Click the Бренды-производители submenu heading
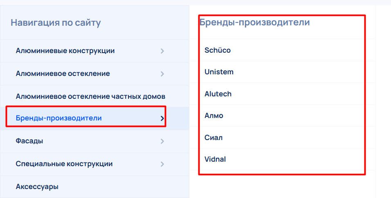Viewport: 391px width, 198px height. pyautogui.click(x=254, y=22)
